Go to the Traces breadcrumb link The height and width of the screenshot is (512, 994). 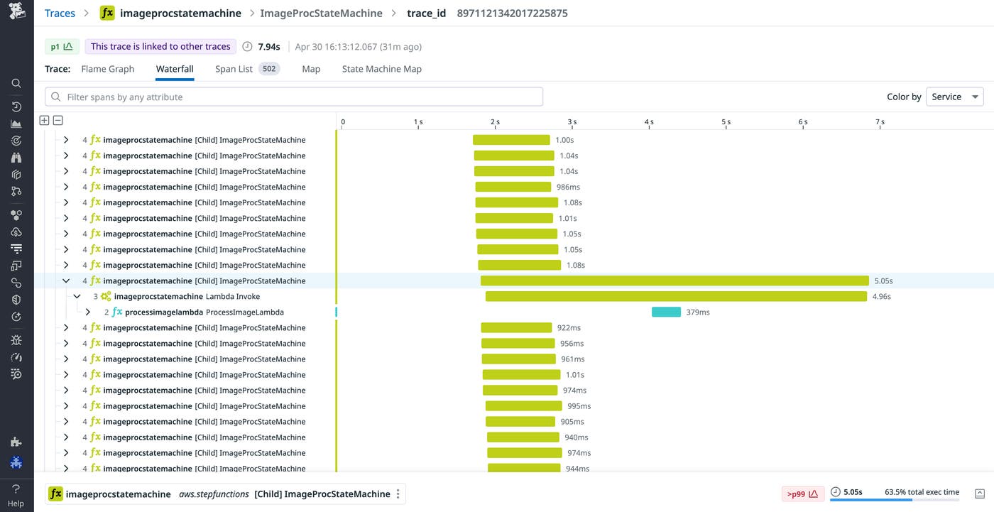pos(60,13)
